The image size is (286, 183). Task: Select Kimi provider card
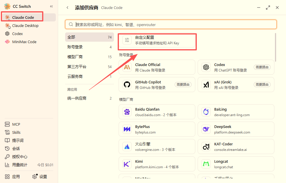coord(157,164)
